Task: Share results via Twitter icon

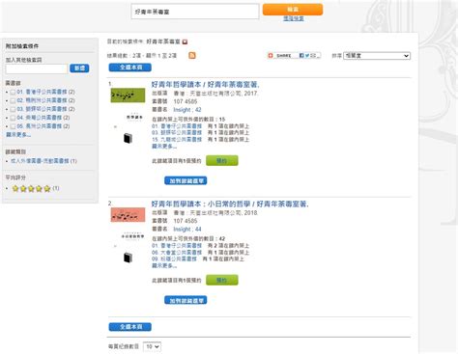Action: coord(307,55)
